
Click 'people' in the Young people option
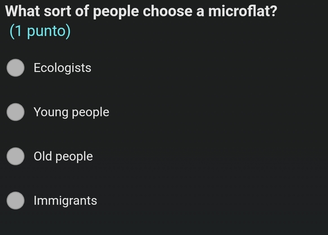click(x=90, y=113)
